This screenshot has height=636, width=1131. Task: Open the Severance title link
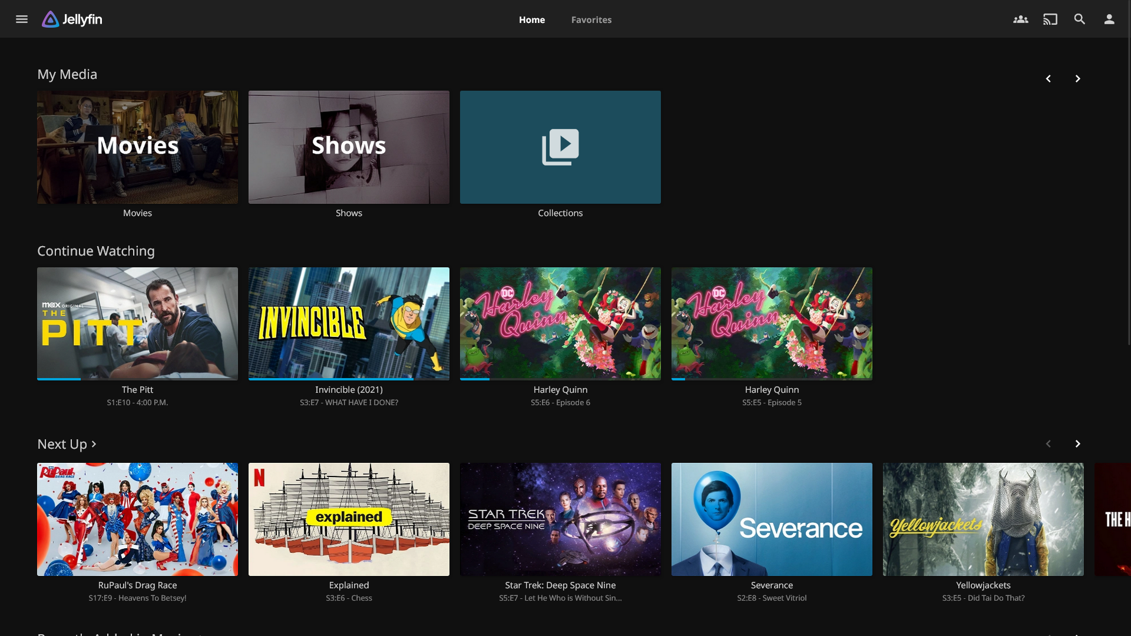point(772,585)
